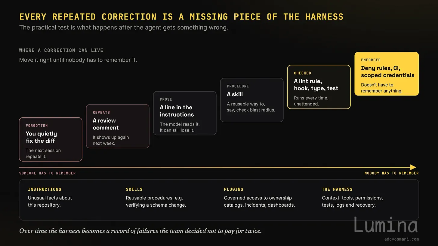
Task: Click the italic closing quote about the harness
Action: [140, 231]
